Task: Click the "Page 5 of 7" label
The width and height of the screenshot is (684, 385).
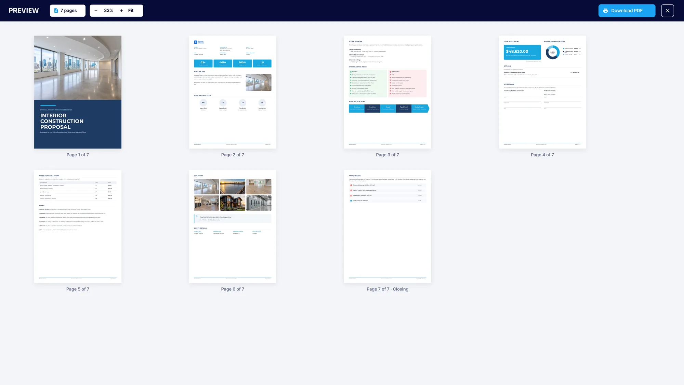Action: tap(78, 289)
